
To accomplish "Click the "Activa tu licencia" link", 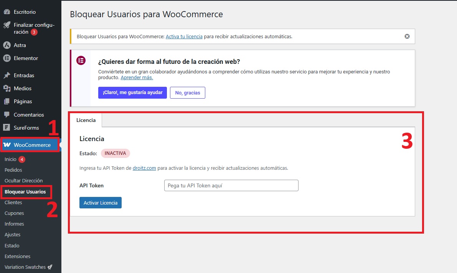I will 184,36.
